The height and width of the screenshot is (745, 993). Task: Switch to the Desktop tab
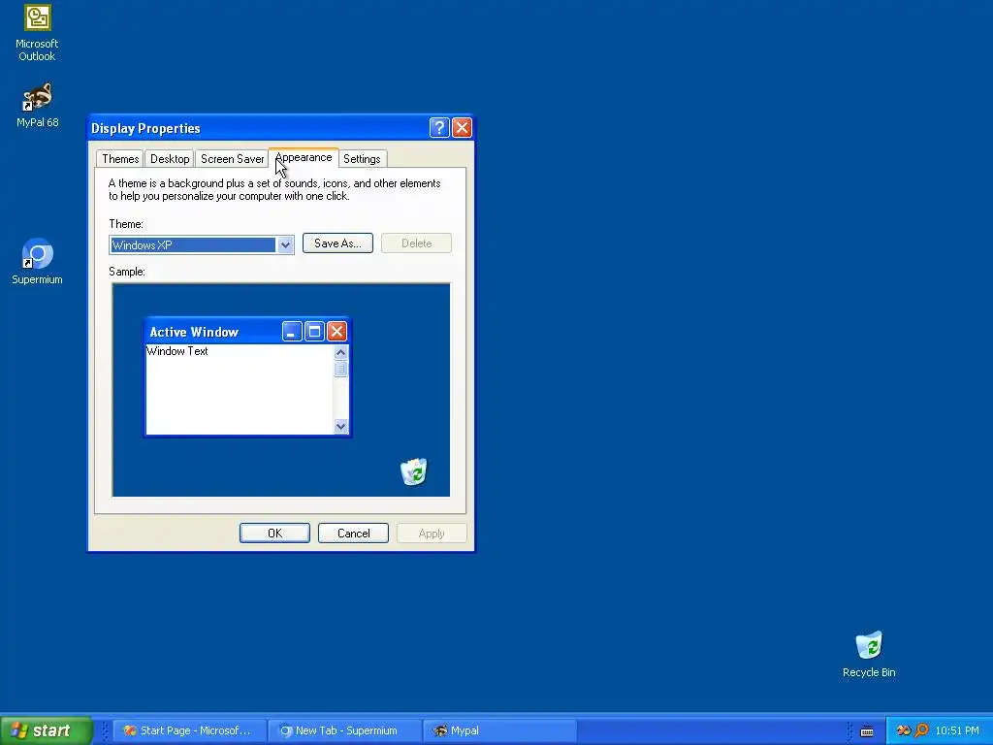tap(170, 159)
